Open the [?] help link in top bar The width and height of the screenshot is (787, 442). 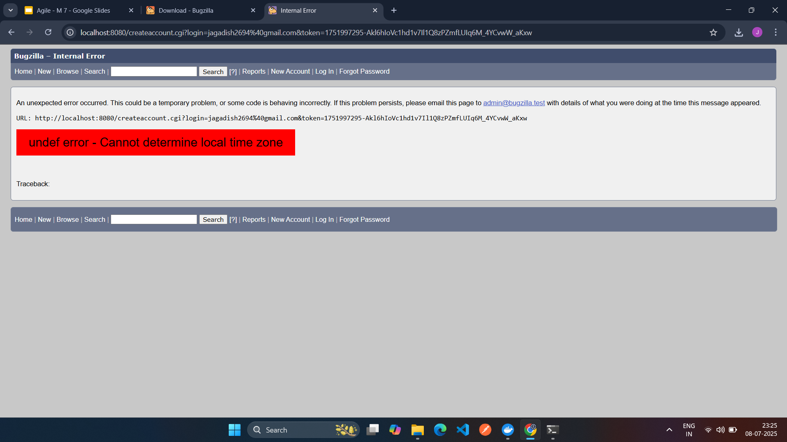point(233,72)
